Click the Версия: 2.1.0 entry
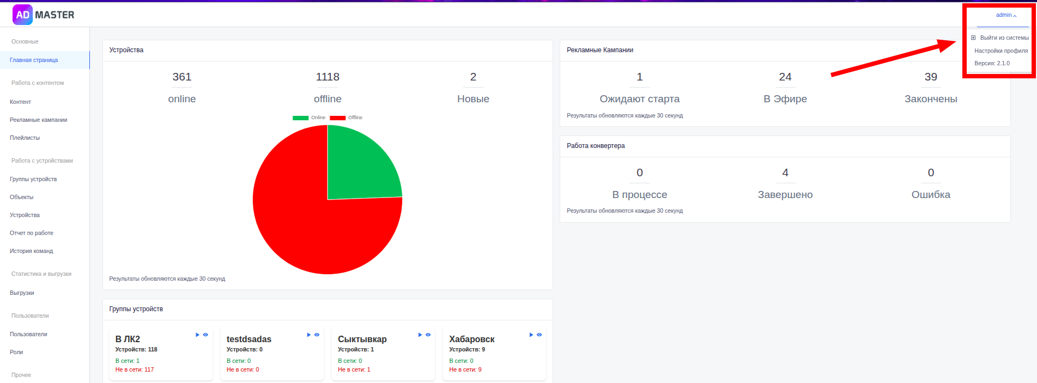The width and height of the screenshot is (1037, 383). pos(992,63)
